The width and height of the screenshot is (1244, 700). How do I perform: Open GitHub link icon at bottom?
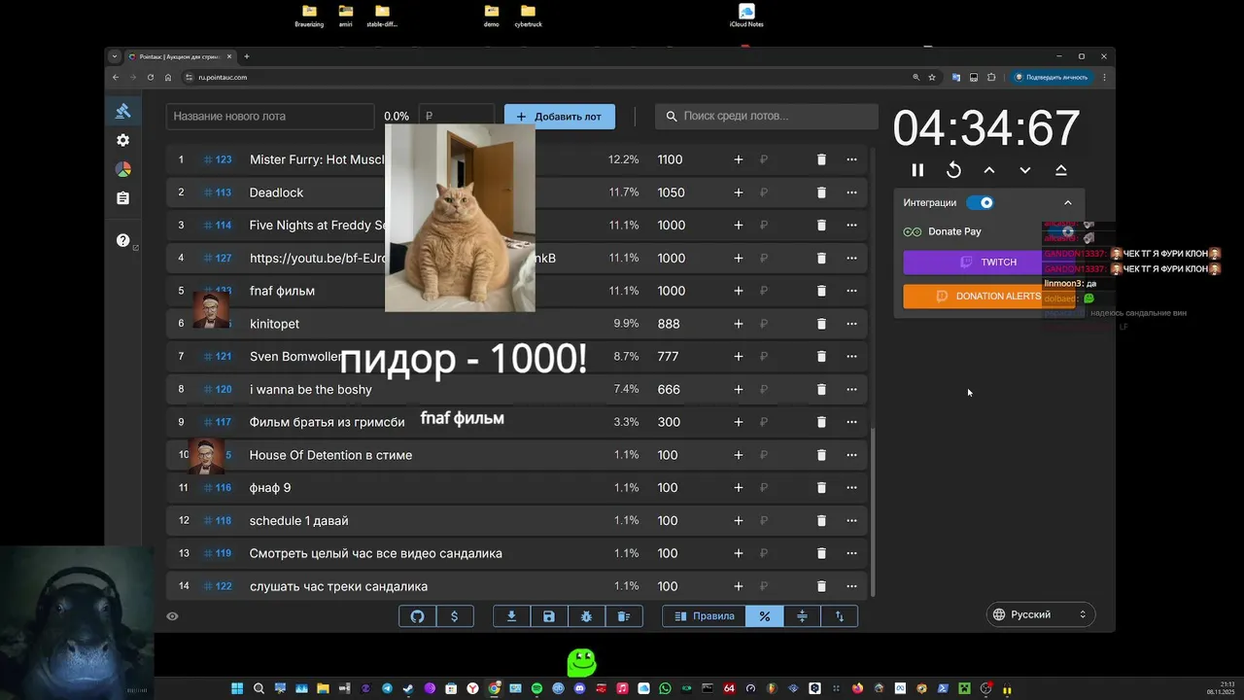tap(418, 616)
